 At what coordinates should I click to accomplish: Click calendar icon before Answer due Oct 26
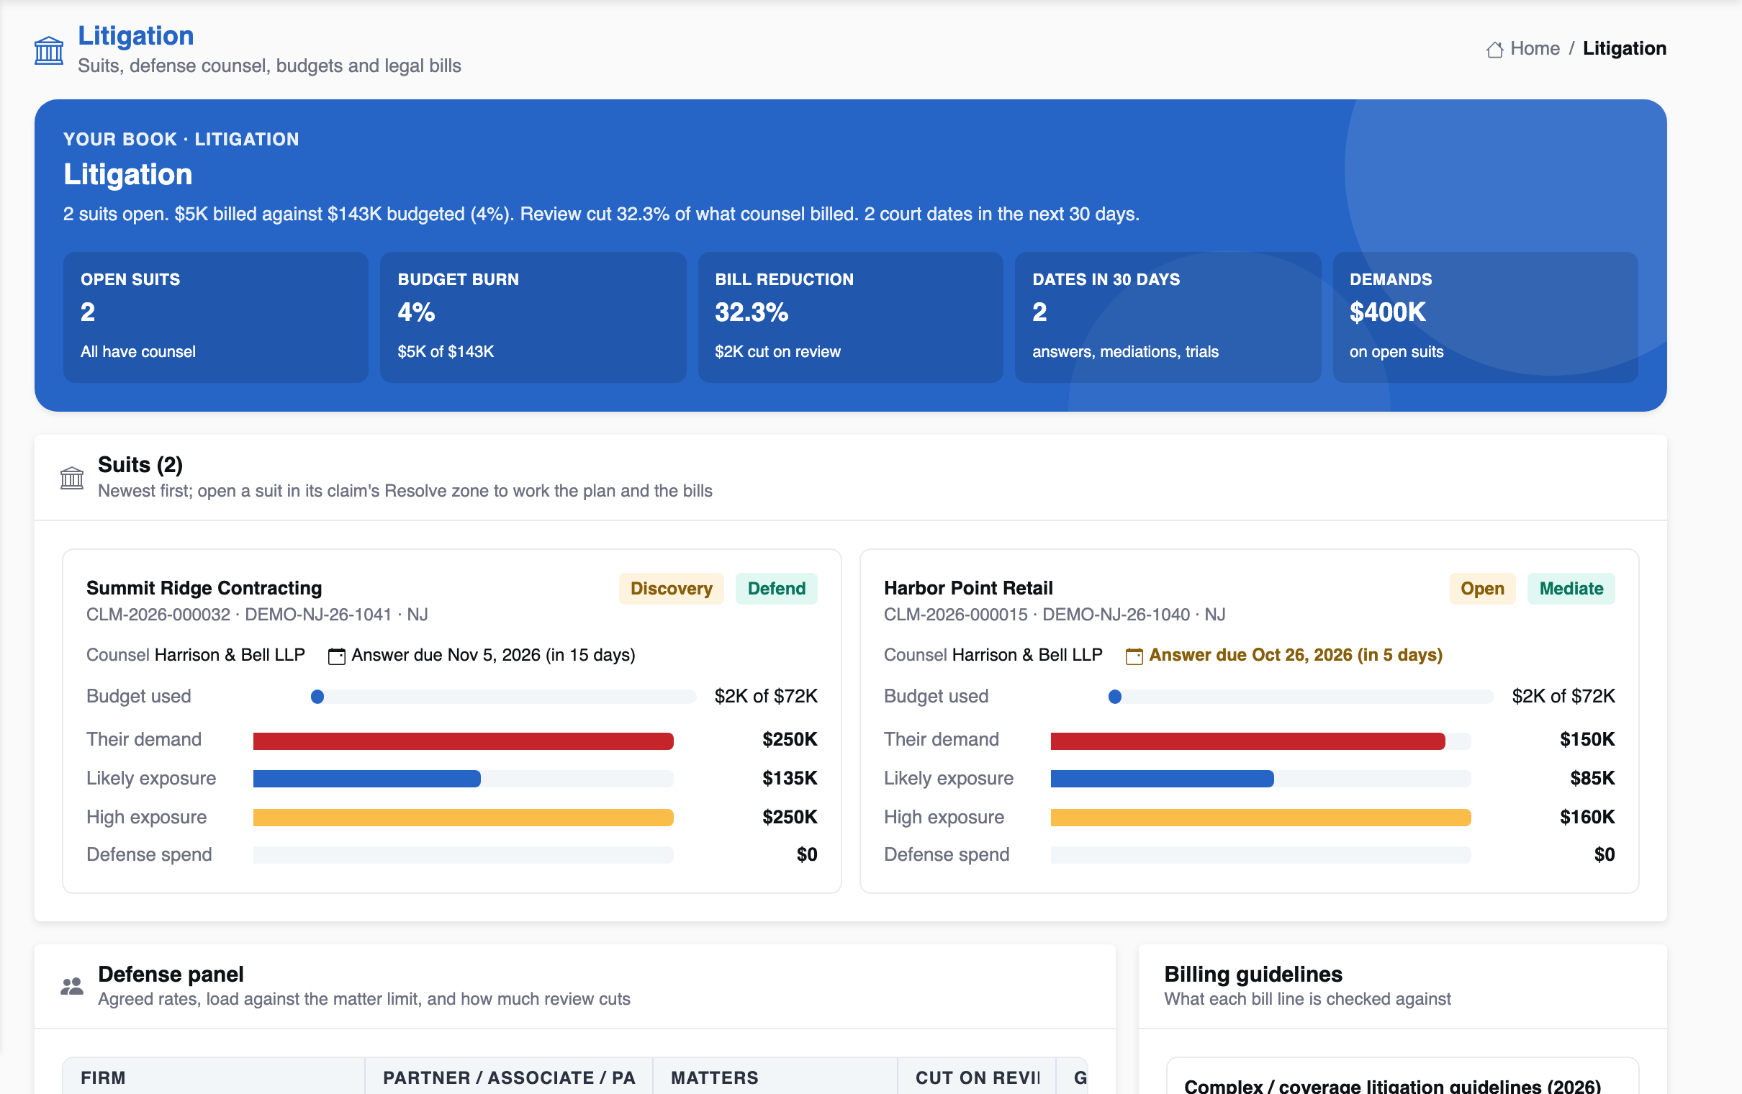tap(1134, 656)
